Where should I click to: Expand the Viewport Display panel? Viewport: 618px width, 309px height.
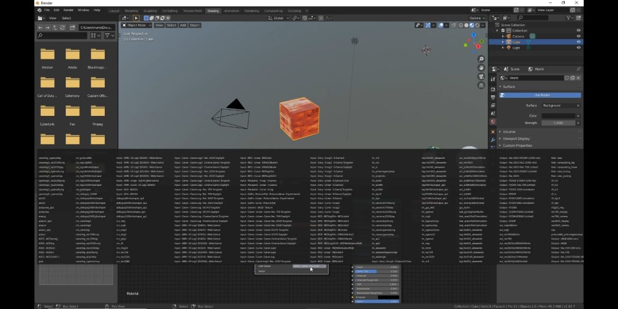click(516, 139)
